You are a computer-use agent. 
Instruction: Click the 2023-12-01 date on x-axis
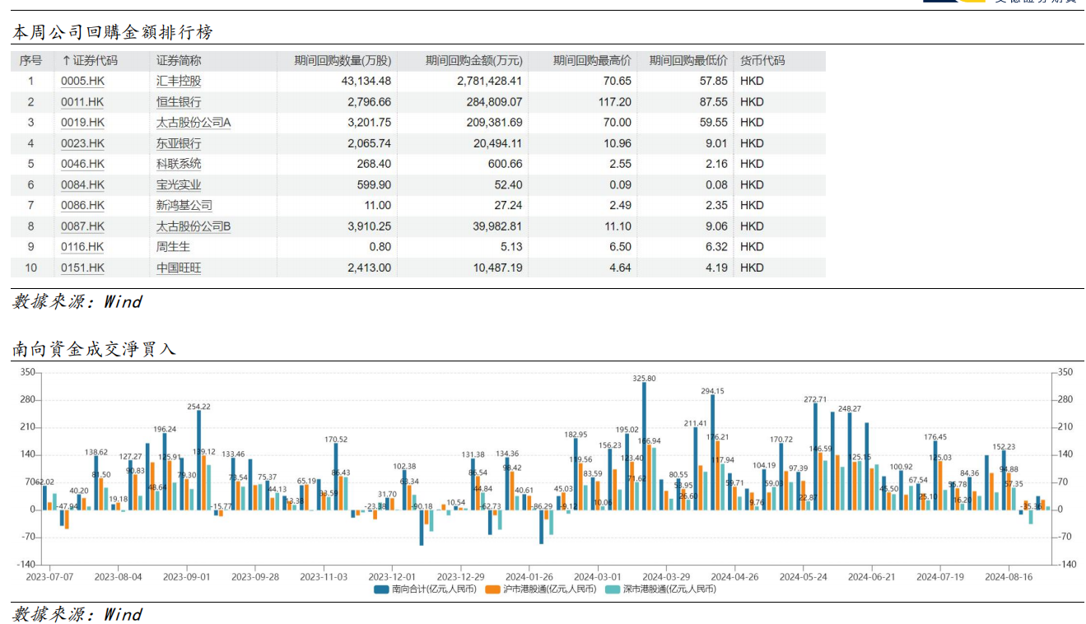[x=392, y=577]
